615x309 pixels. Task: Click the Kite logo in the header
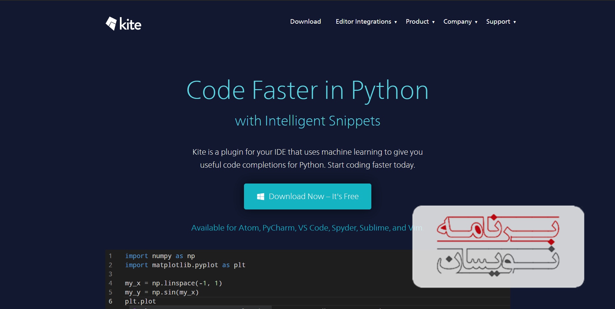[123, 24]
